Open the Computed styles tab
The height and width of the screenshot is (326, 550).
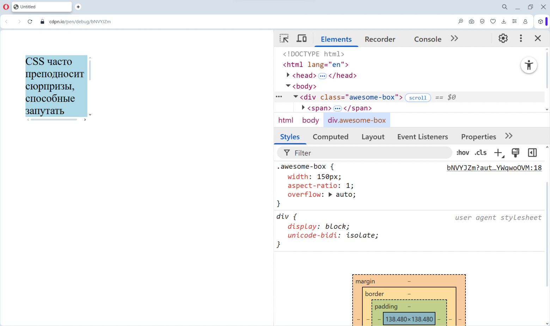point(330,137)
